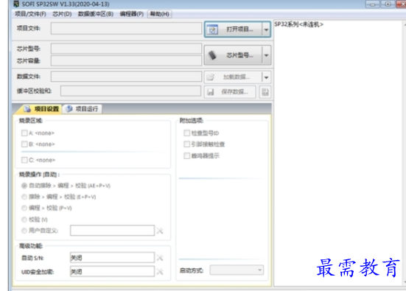Click the 芯片型号 select button
406x291 pixels.
[233, 55]
